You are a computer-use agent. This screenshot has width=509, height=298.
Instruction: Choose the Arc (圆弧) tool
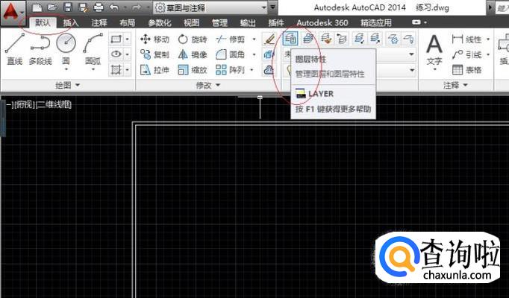click(x=93, y=49)
